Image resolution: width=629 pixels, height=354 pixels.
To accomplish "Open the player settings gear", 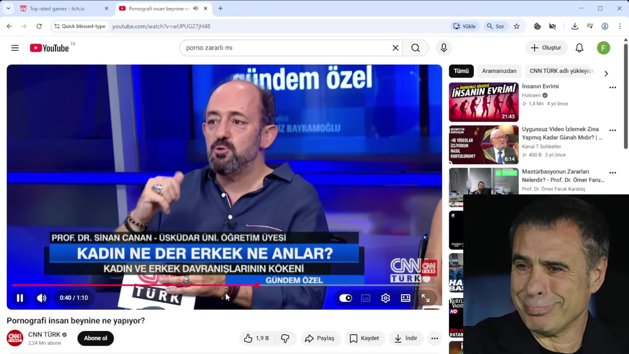I will click(x=386, y=298).
